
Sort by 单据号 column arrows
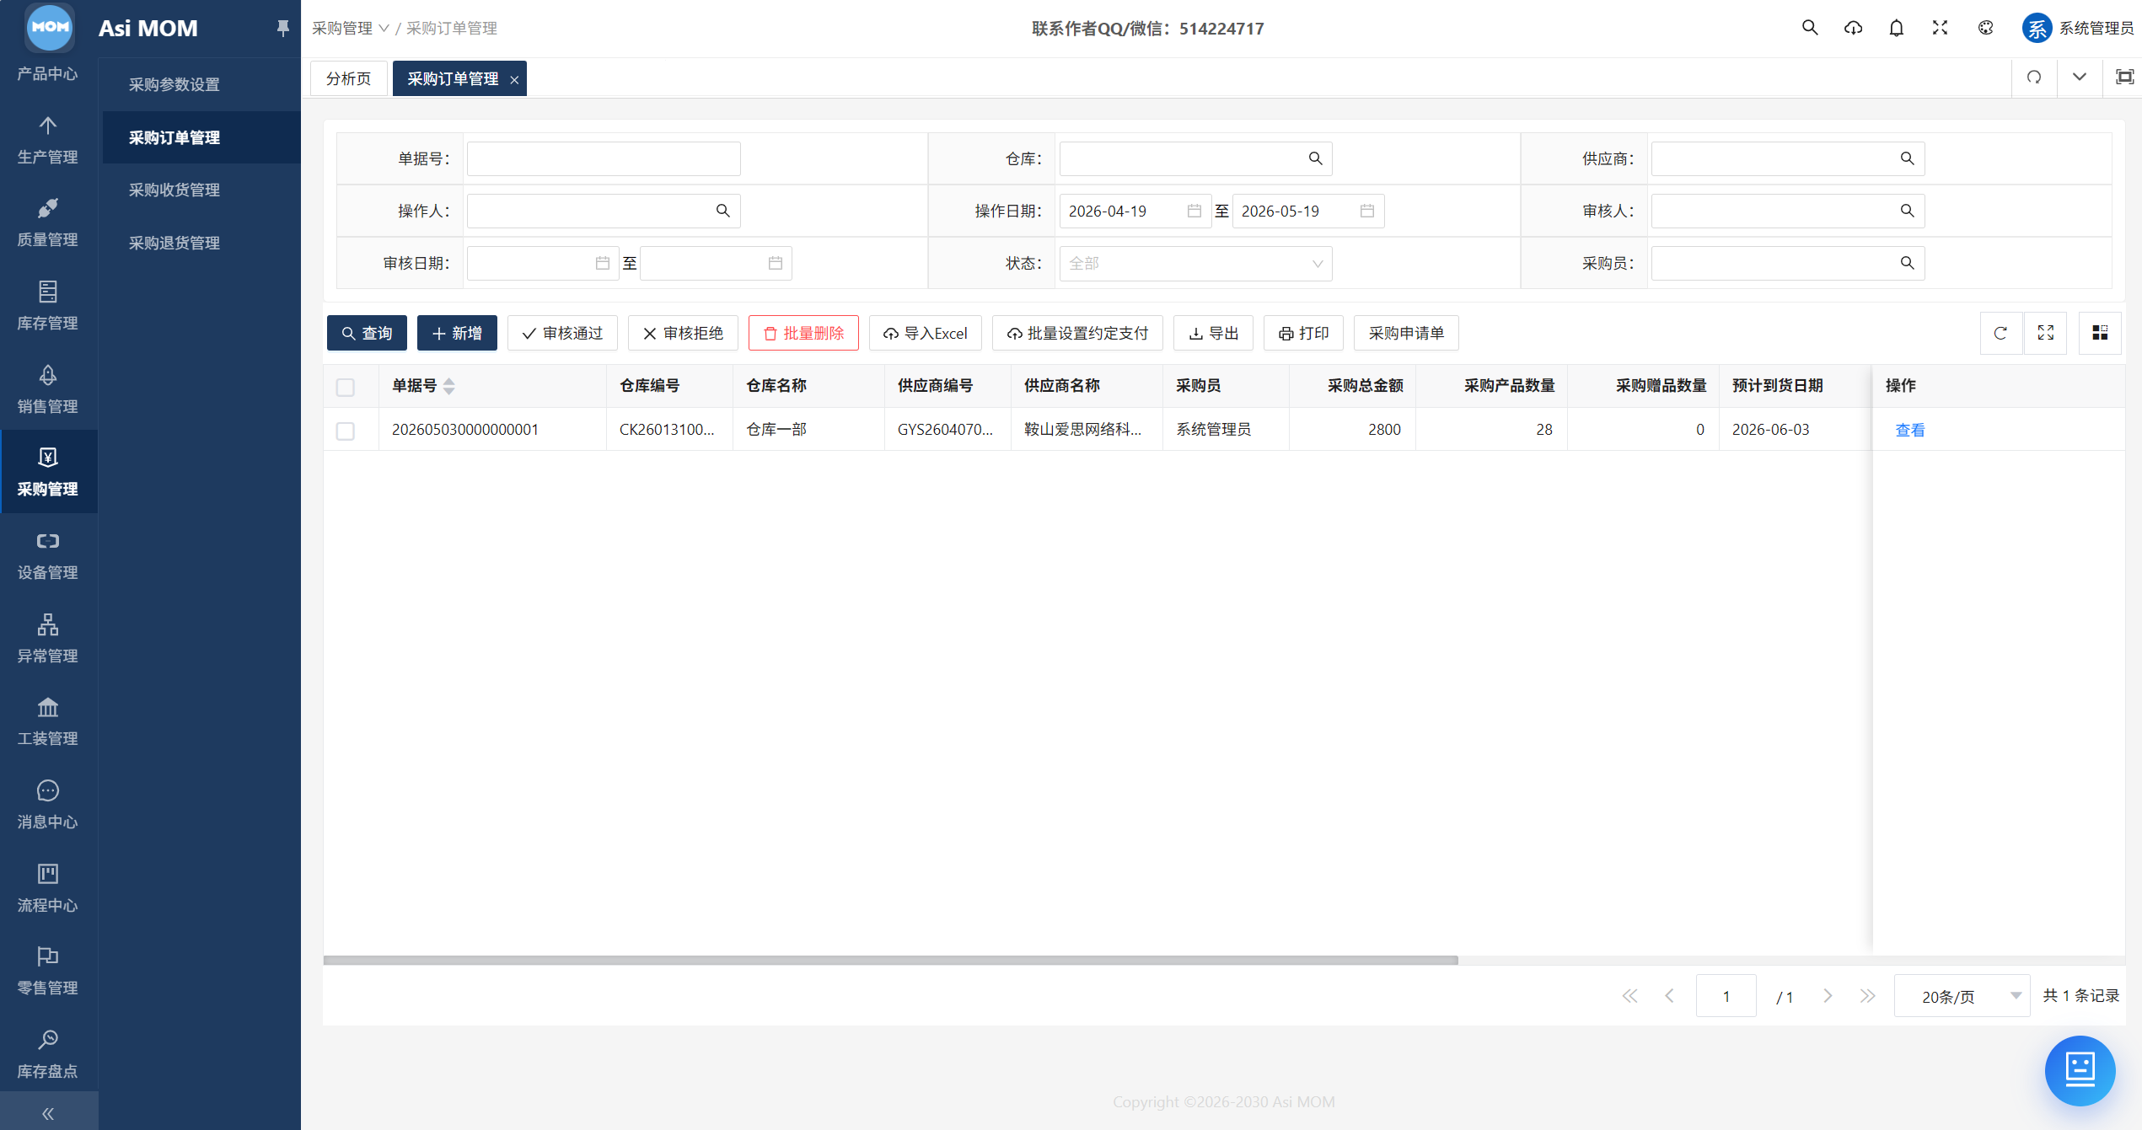pyautogui.click(x=449, y=386)
